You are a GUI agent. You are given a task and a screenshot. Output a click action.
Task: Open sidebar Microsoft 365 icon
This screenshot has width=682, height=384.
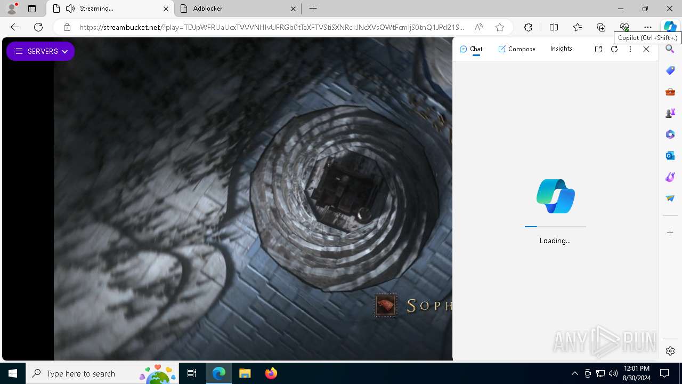[x=670, y=134]
